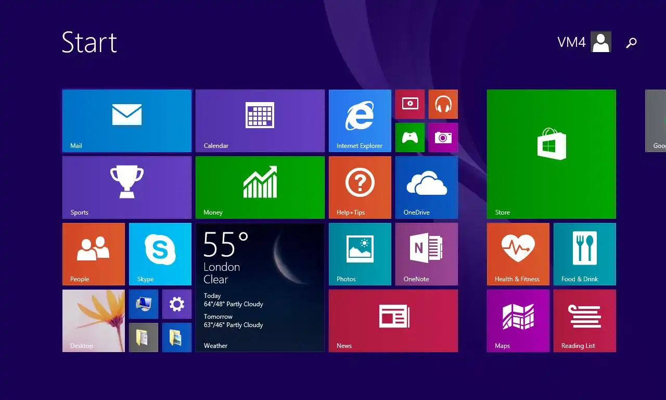Open the VM4 user account menu
The height and width of the screenshot is (400, 666).
(584, 42)
